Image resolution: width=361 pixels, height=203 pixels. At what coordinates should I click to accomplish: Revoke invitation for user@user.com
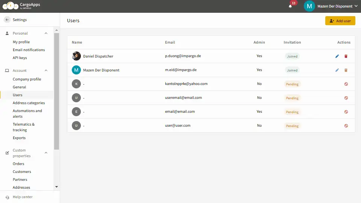[346, 126]
